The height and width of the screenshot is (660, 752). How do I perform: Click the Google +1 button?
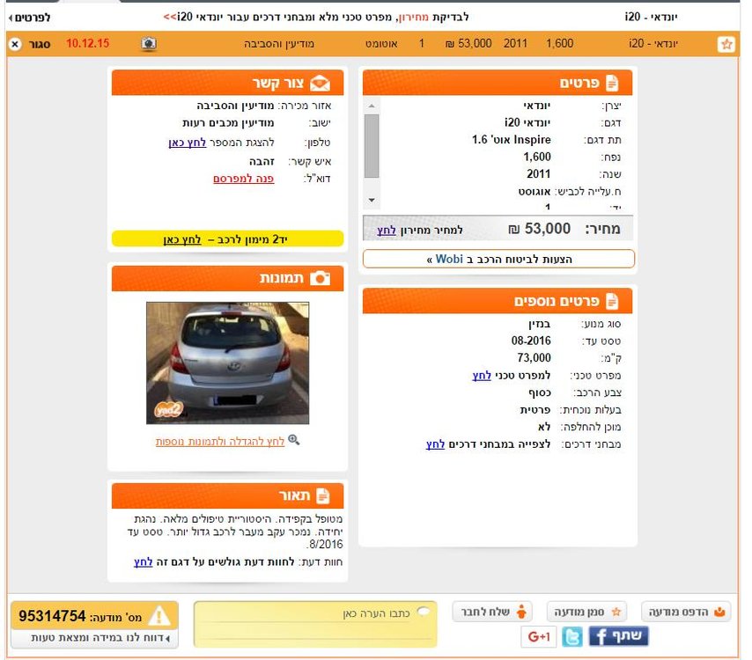coord(539,637)
